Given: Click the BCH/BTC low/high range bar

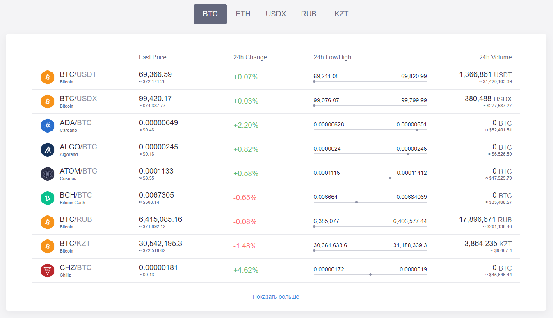Looking at the screenshot, I should (370, 202).
